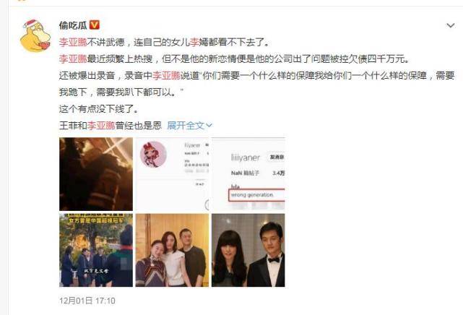Click the chevron beside 展开全文

[209, 126]
